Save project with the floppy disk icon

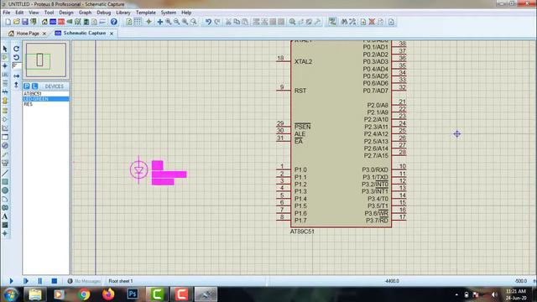25,22
